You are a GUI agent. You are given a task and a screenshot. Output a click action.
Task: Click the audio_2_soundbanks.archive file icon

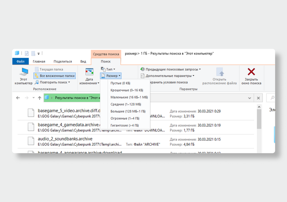pos(31,141)
